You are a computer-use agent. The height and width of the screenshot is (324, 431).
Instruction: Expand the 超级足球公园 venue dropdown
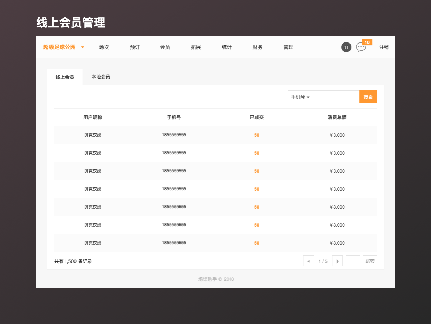64,47
